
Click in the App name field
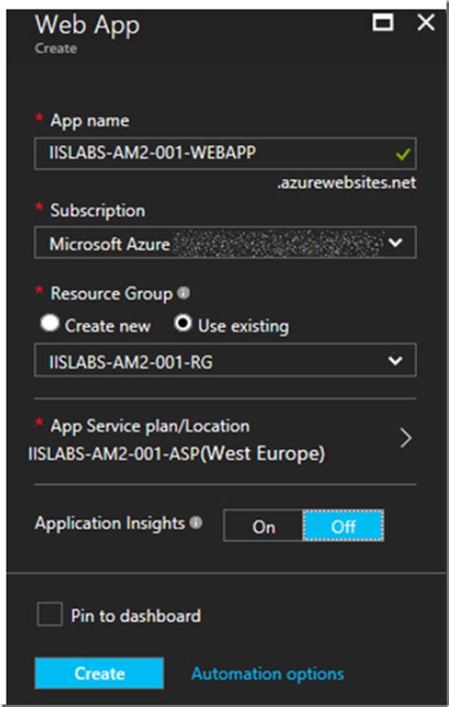coord(224,154)
